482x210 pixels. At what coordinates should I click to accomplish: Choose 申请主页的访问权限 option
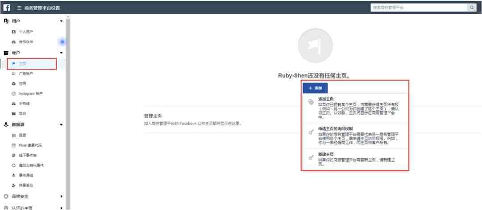(355, 136)
